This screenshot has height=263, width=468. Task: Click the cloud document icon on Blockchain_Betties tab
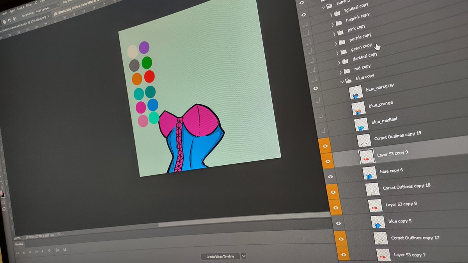coord(55,14)
